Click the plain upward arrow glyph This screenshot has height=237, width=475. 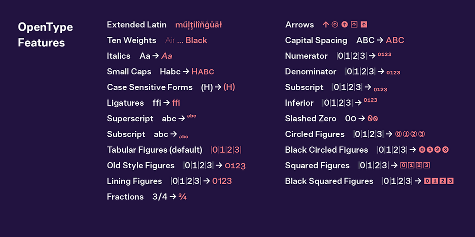pyautogui.click(x=325, y=25)
